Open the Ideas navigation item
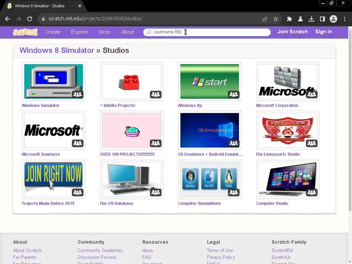Viewport: 352px width, 264px height. point(104,32)
